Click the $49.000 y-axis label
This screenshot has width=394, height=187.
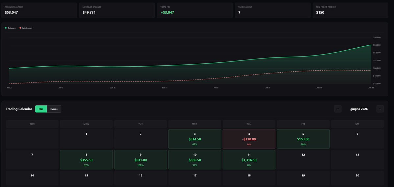tap(377, 76)
